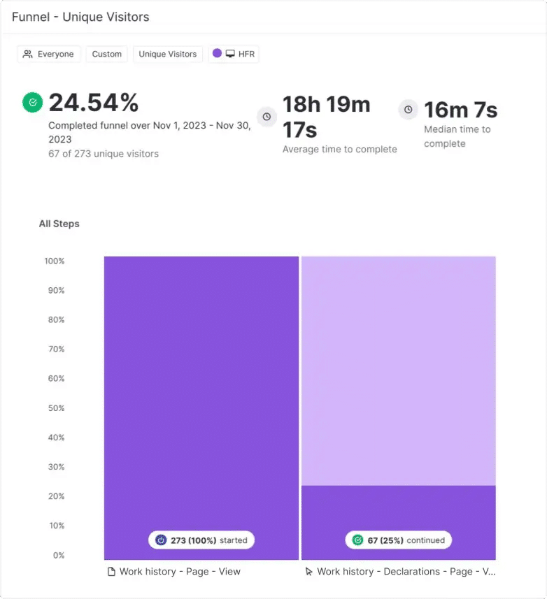
Task: Click the All Steps heading
Action: (59, 224)
